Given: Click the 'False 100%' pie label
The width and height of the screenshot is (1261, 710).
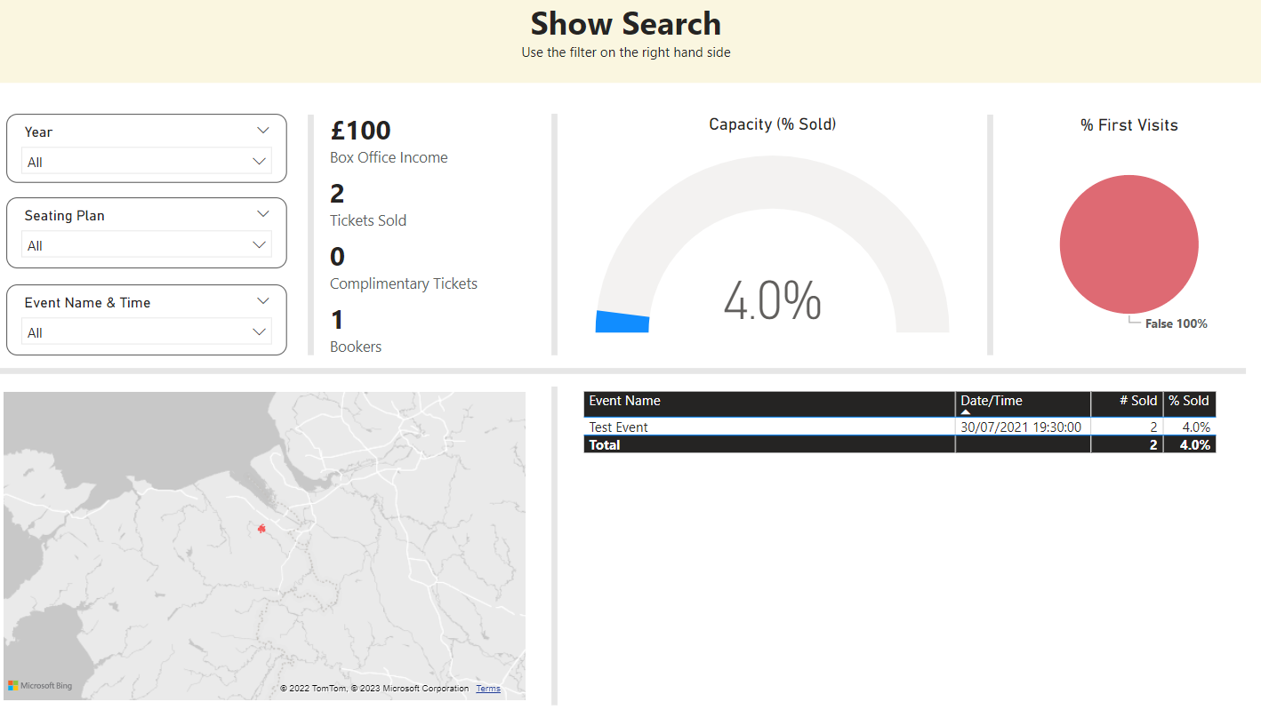Looking at the screenshot, I should [1176, 323].
